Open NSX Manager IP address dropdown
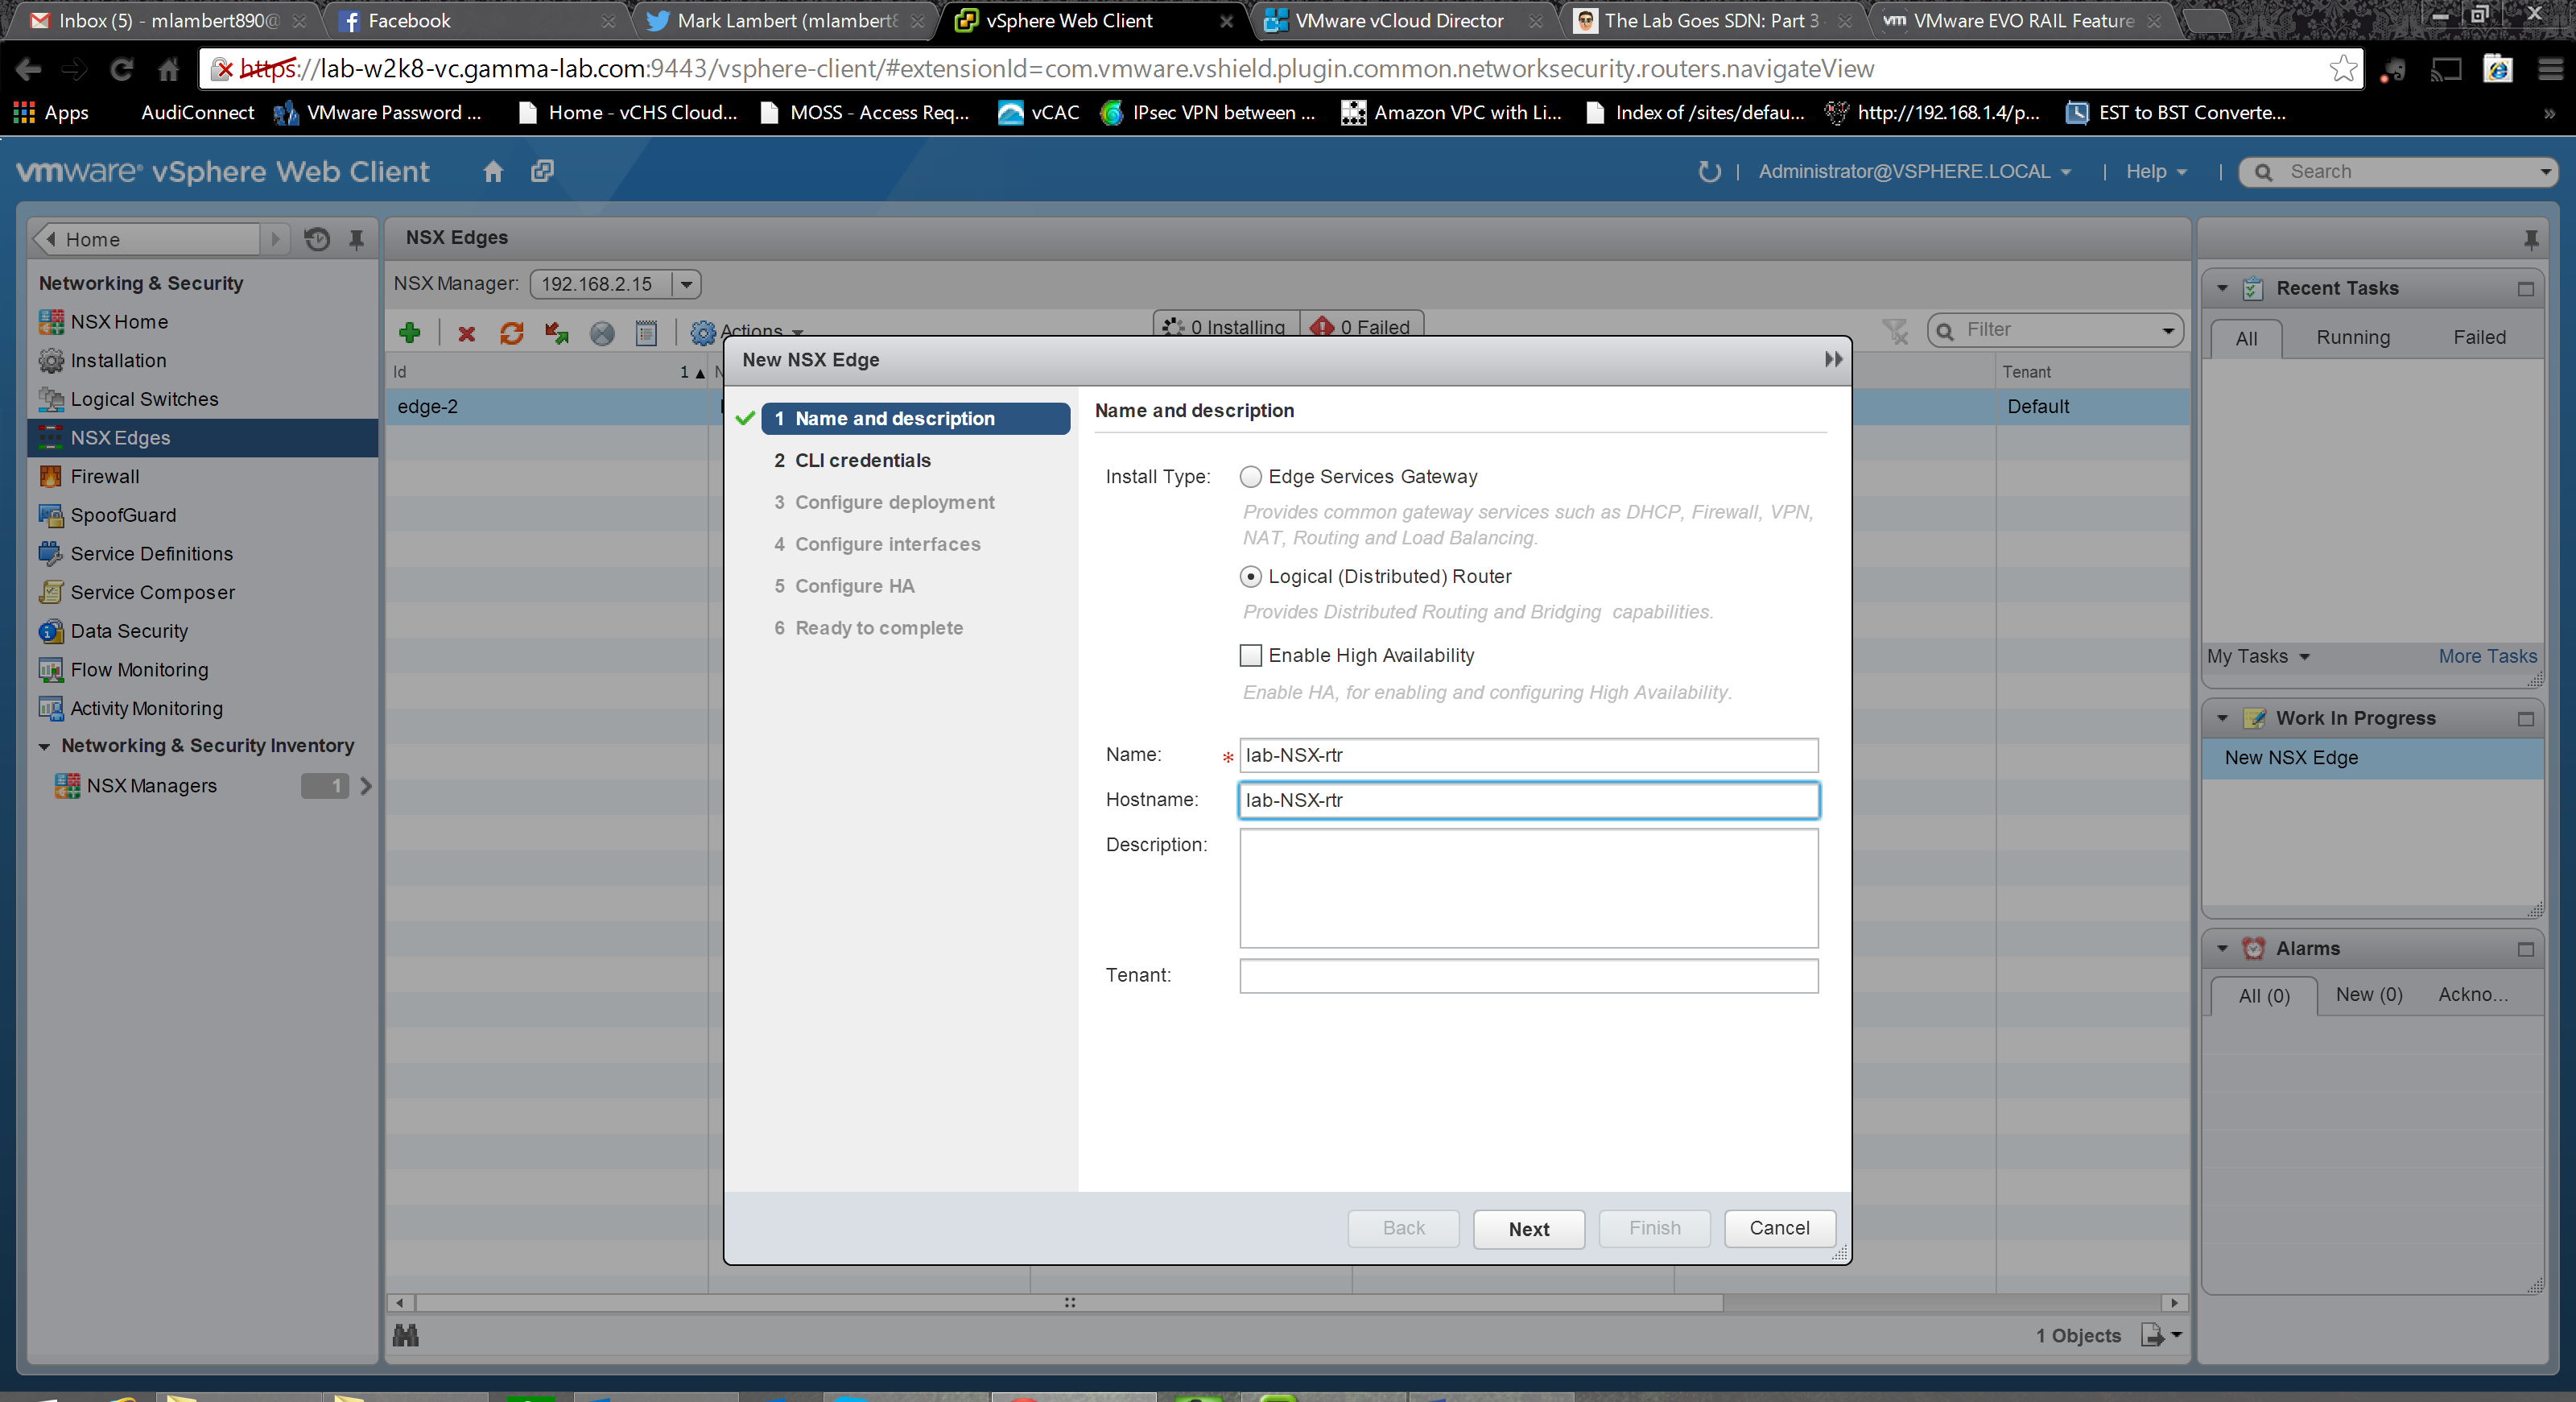 [686, 284]
